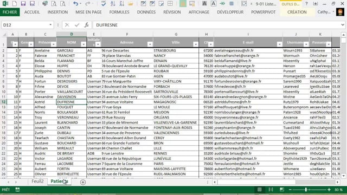
Task: Click the horizontal scrollbar right arrow
Action: point(337,182)
